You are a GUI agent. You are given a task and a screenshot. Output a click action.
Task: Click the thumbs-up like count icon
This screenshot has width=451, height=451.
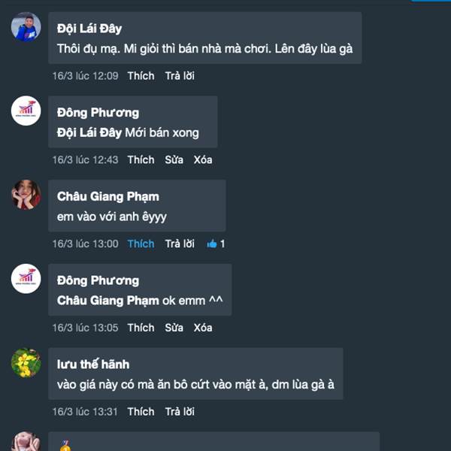212,244
